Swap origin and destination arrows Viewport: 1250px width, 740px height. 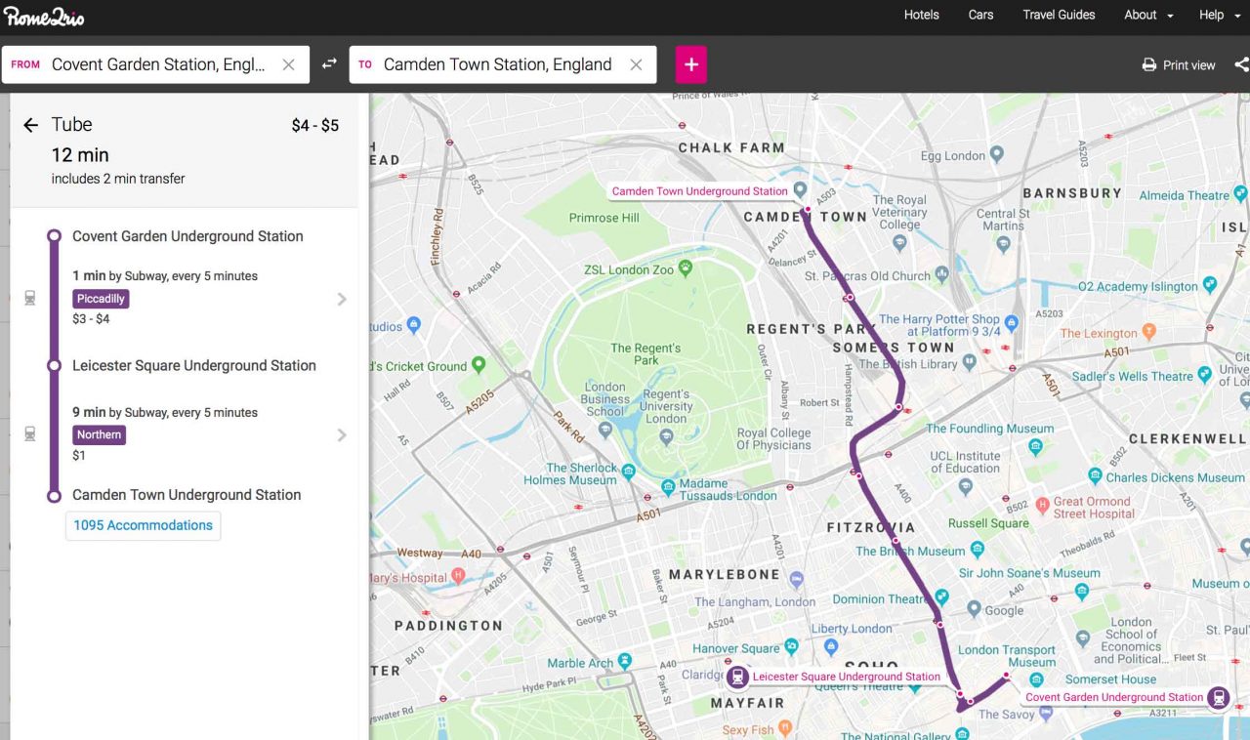click(329, 64)
